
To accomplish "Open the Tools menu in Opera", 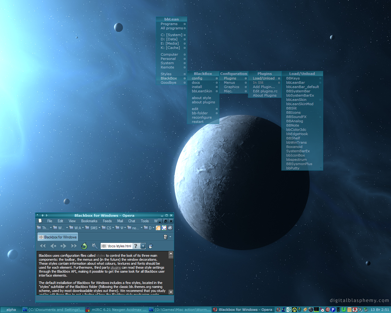I will [145, 221].
